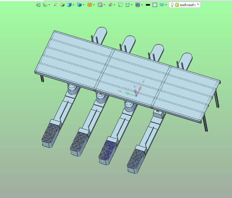
Task: Click the orange polyhedron facets icon
Action: [x=90, y=5]
